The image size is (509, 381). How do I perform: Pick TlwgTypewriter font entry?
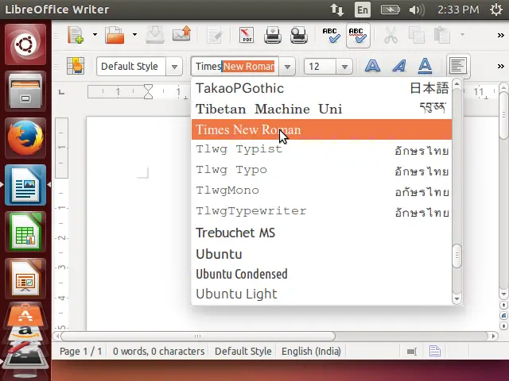point(321,212)
